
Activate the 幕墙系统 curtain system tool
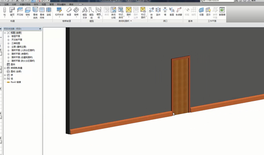(x=35, y=13)
